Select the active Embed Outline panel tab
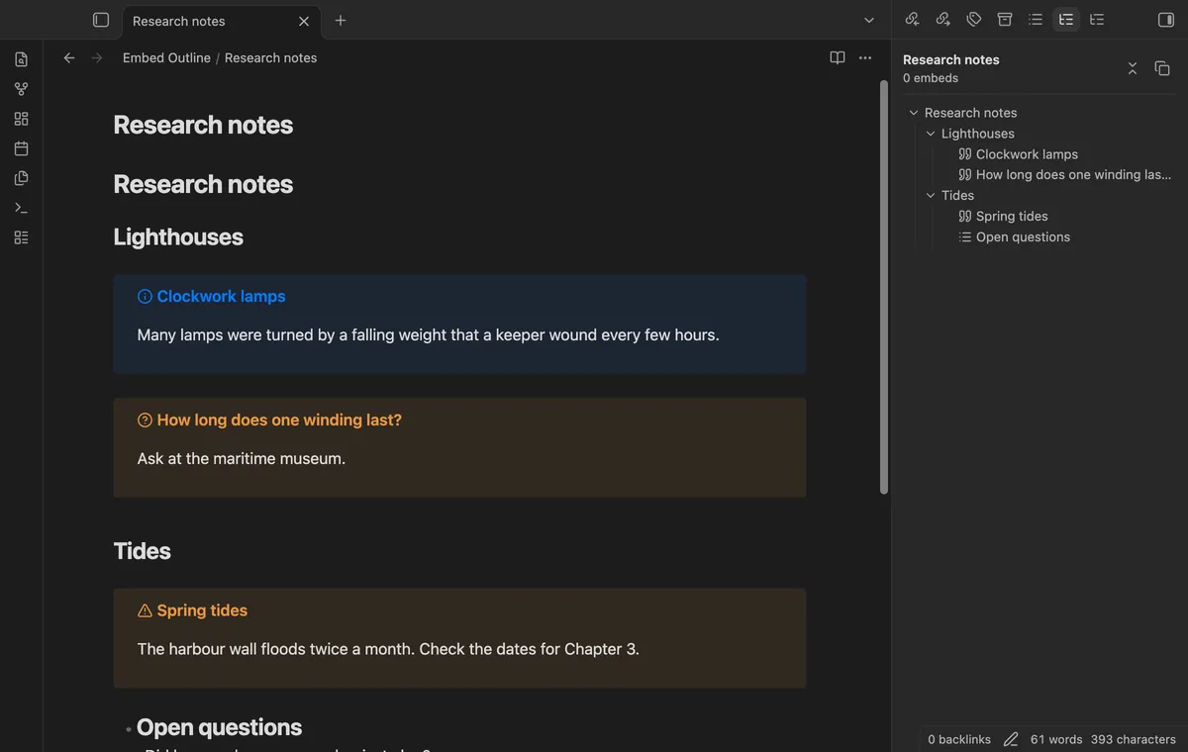This screenshot has height=752, width=1188. 1066,20
